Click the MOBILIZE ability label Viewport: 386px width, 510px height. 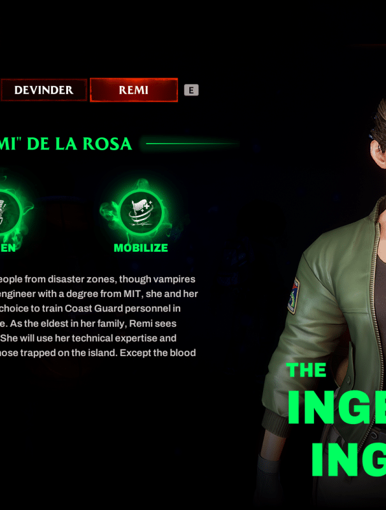pos(141,248)
